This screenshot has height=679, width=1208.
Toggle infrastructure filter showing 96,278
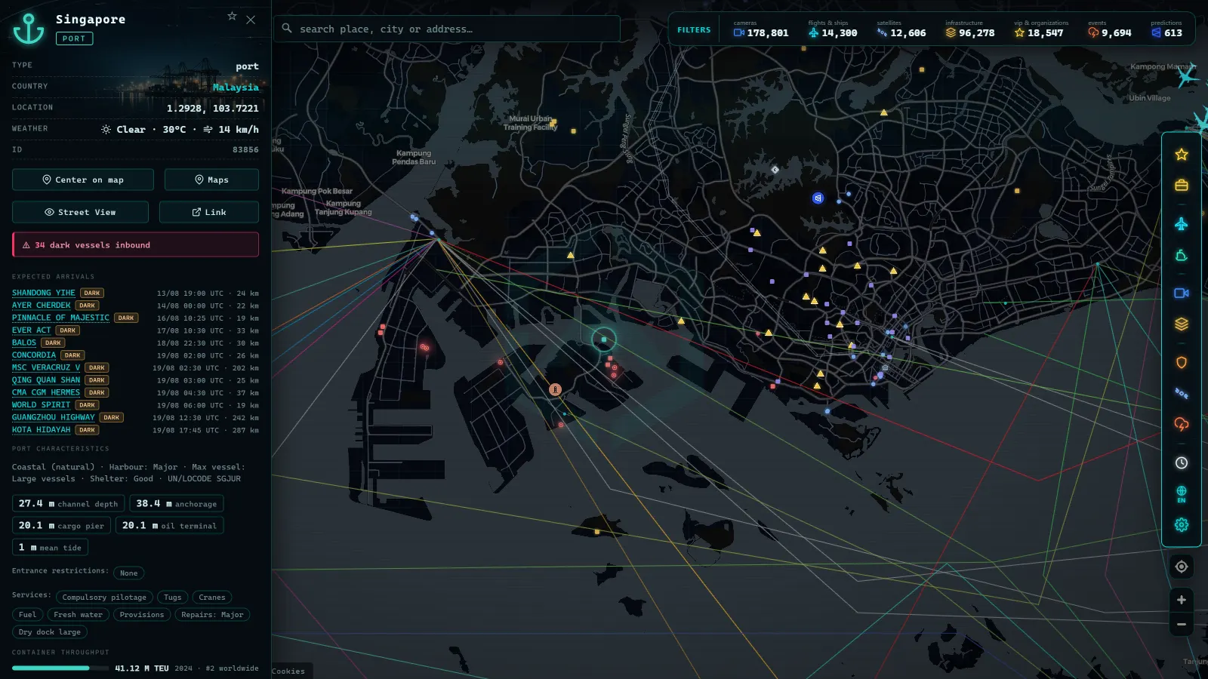point(969,29)
